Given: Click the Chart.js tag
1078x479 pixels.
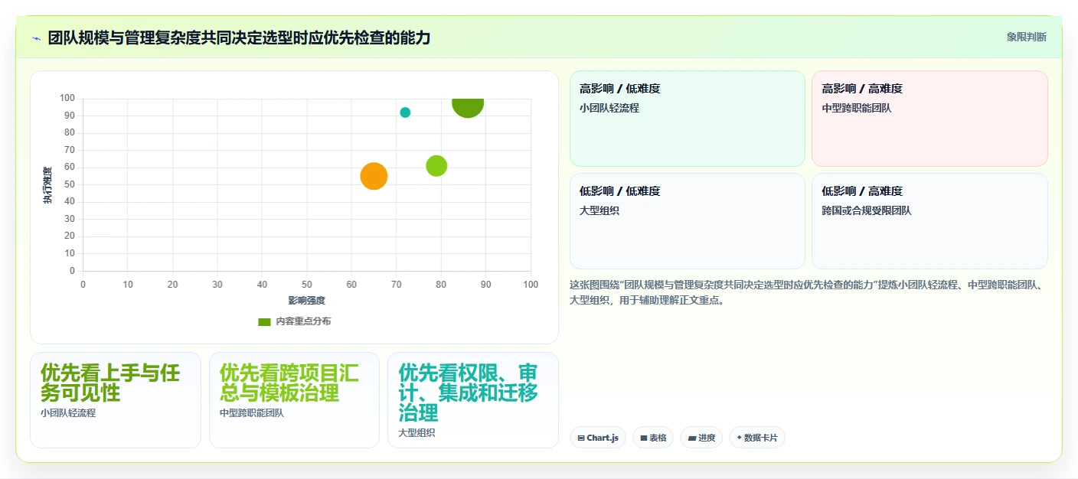Looking at the screenshot, I should (598, 438).
